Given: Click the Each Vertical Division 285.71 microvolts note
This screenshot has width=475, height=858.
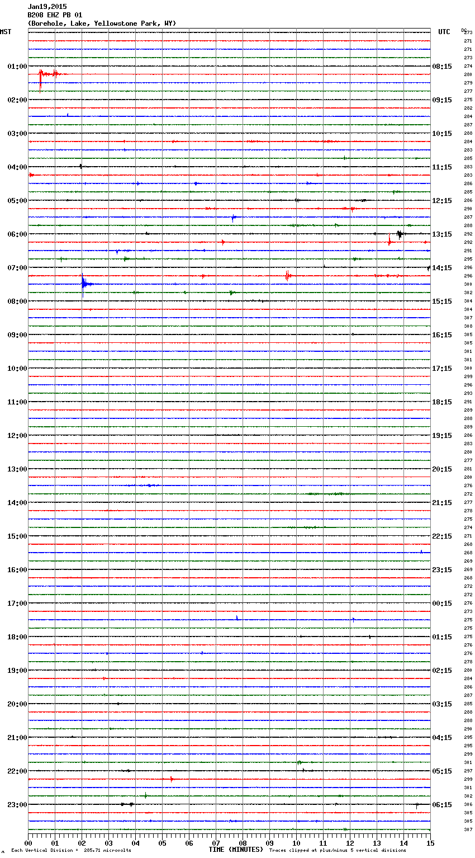Looking at the screenshot, I should click(71, 850).
